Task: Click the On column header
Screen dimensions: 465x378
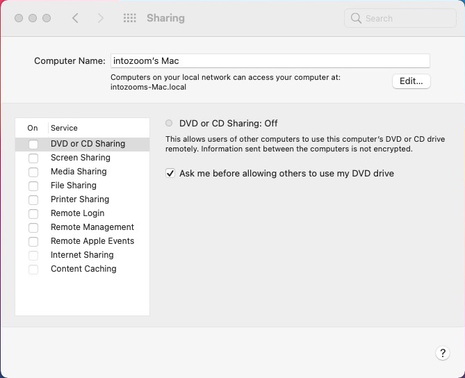Action: click(x=33, y=128)
